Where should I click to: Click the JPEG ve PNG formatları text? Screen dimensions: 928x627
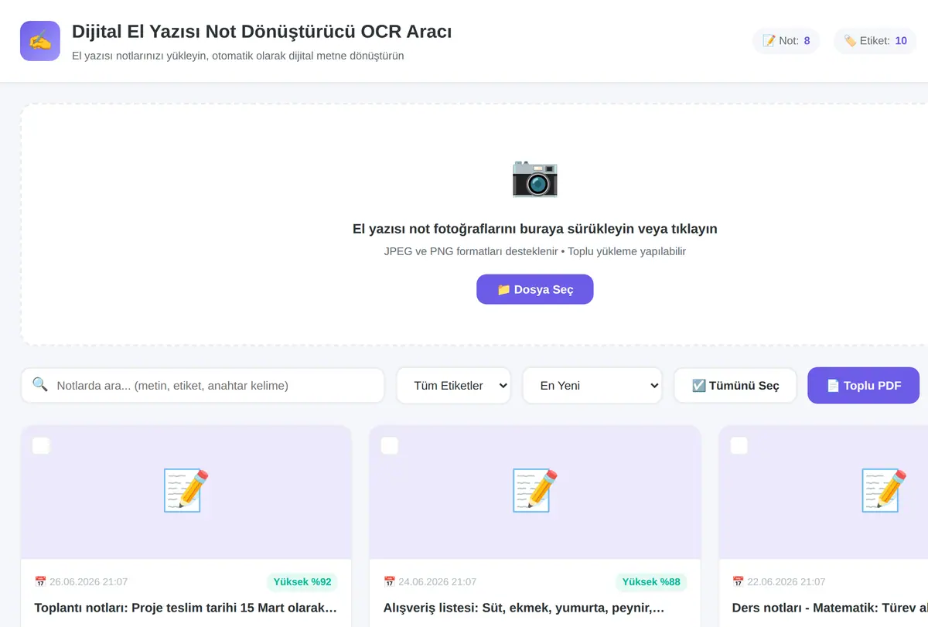click(x=535, y=251)
